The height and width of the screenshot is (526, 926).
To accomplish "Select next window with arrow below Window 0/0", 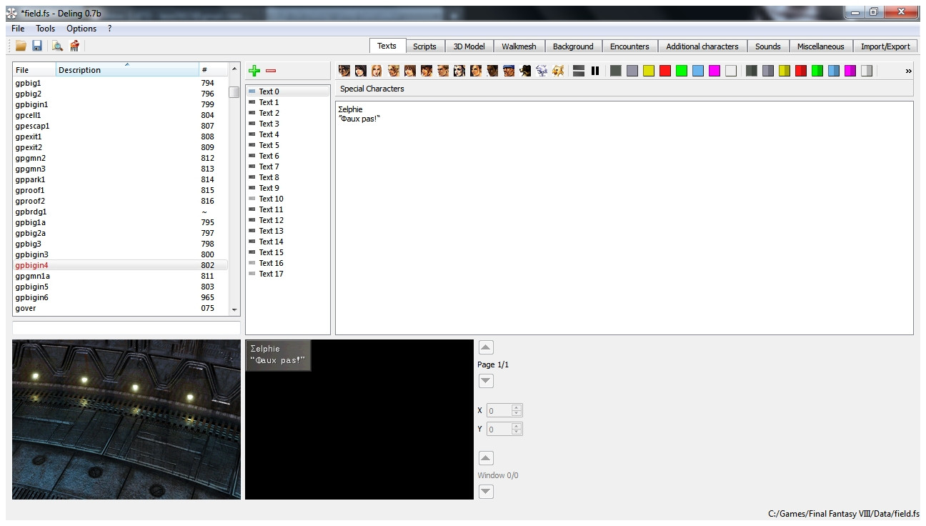I will [486, 492].
